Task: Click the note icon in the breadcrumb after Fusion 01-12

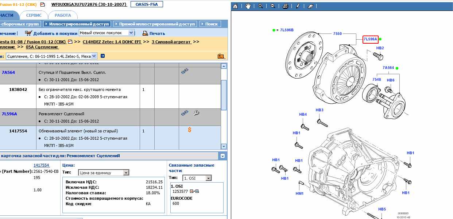Action: 70,41
